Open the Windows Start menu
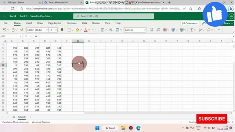This screenshot has width=235, height=132. (97, 128)
